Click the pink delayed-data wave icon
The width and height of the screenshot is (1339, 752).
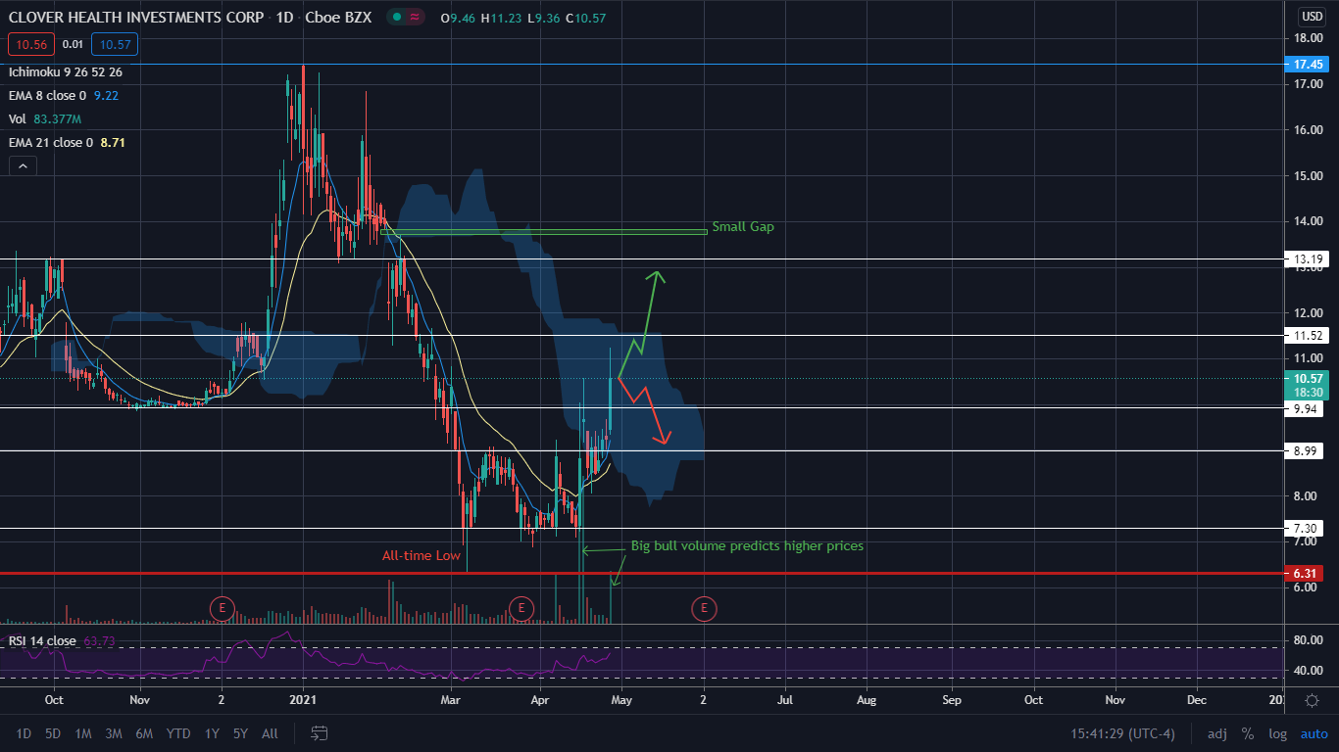point(415,18)
